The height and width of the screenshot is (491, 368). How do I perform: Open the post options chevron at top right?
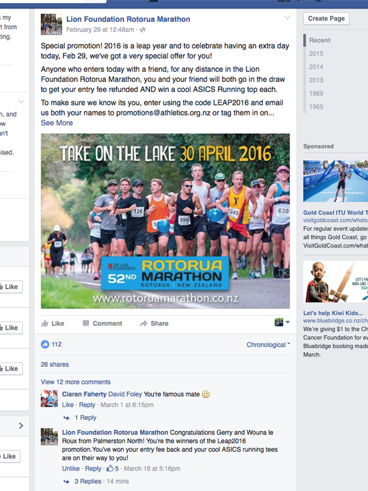click(287, 18)
